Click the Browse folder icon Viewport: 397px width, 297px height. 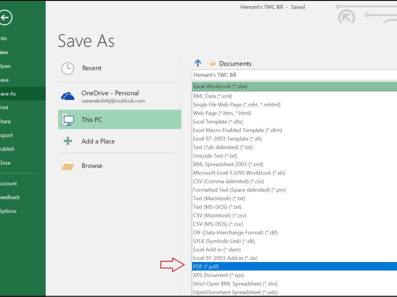(x=68, y=165)
